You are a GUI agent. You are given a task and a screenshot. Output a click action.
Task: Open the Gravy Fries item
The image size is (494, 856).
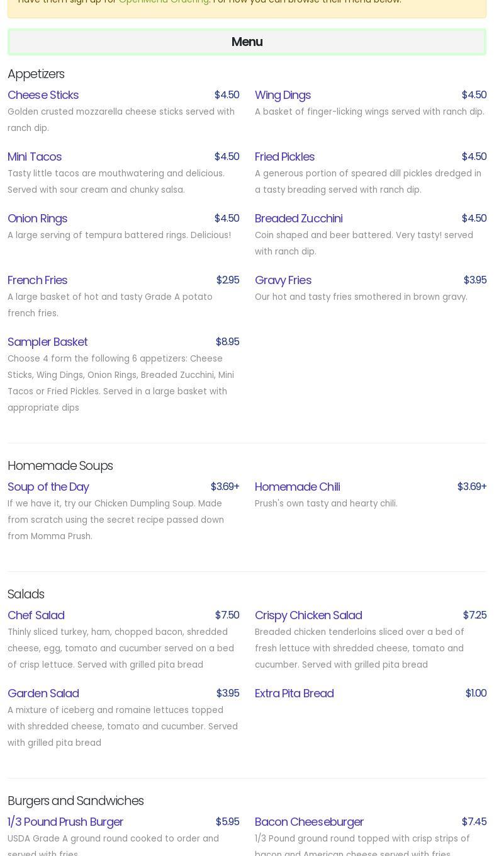point(283,280)
